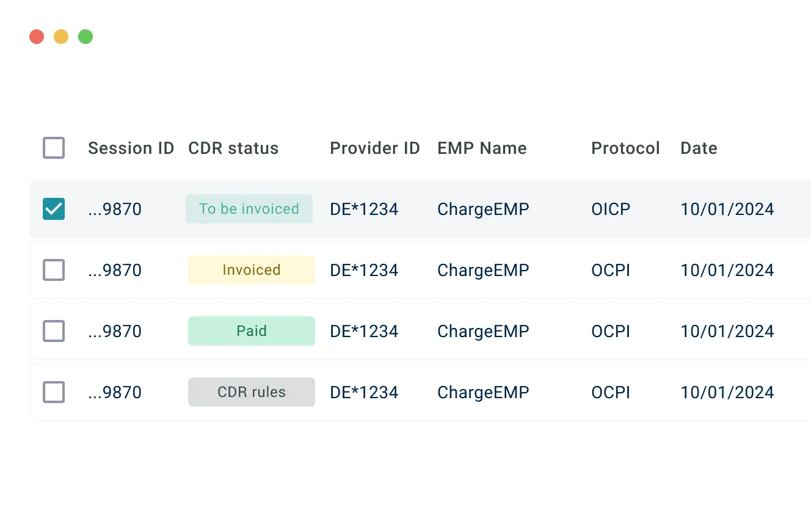Sort by CDR status column header

coord(233,148)
